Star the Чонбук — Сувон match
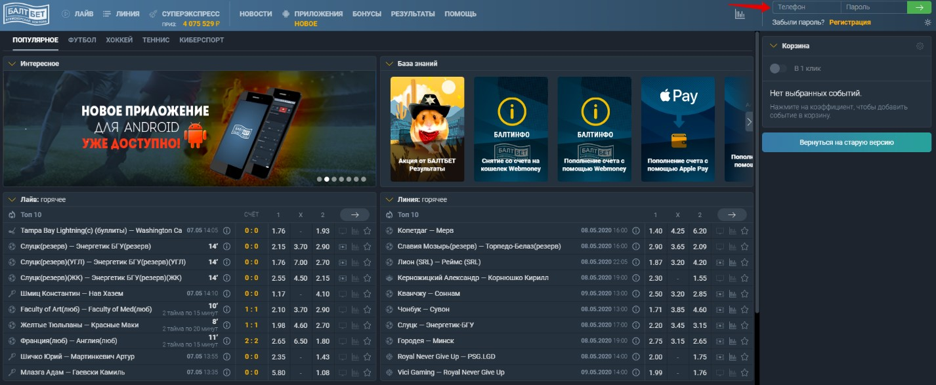The width and height of the screenshot is (936, 385). coord(744,310)
